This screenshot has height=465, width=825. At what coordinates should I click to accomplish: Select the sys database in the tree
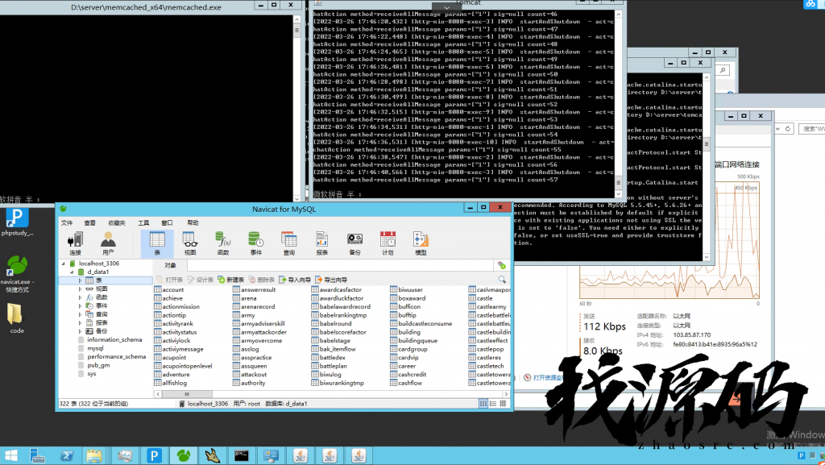[92, 373]
